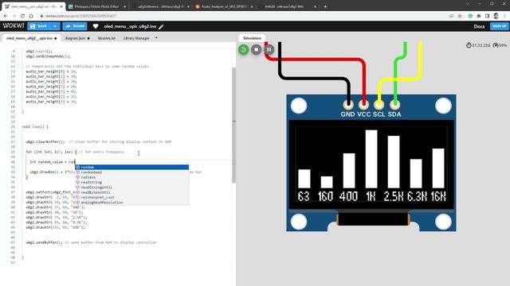Open the browser tab search chevron
This screenshot has width=510, height=286.
(468, 4)
